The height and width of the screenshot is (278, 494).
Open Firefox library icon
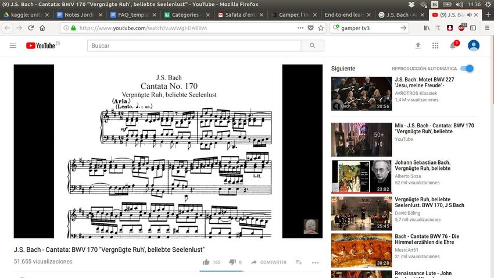[x=427, y=28]
